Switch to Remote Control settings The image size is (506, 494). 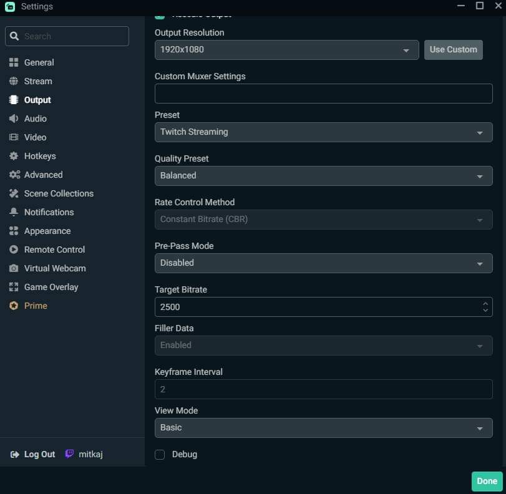pos(54,249)
